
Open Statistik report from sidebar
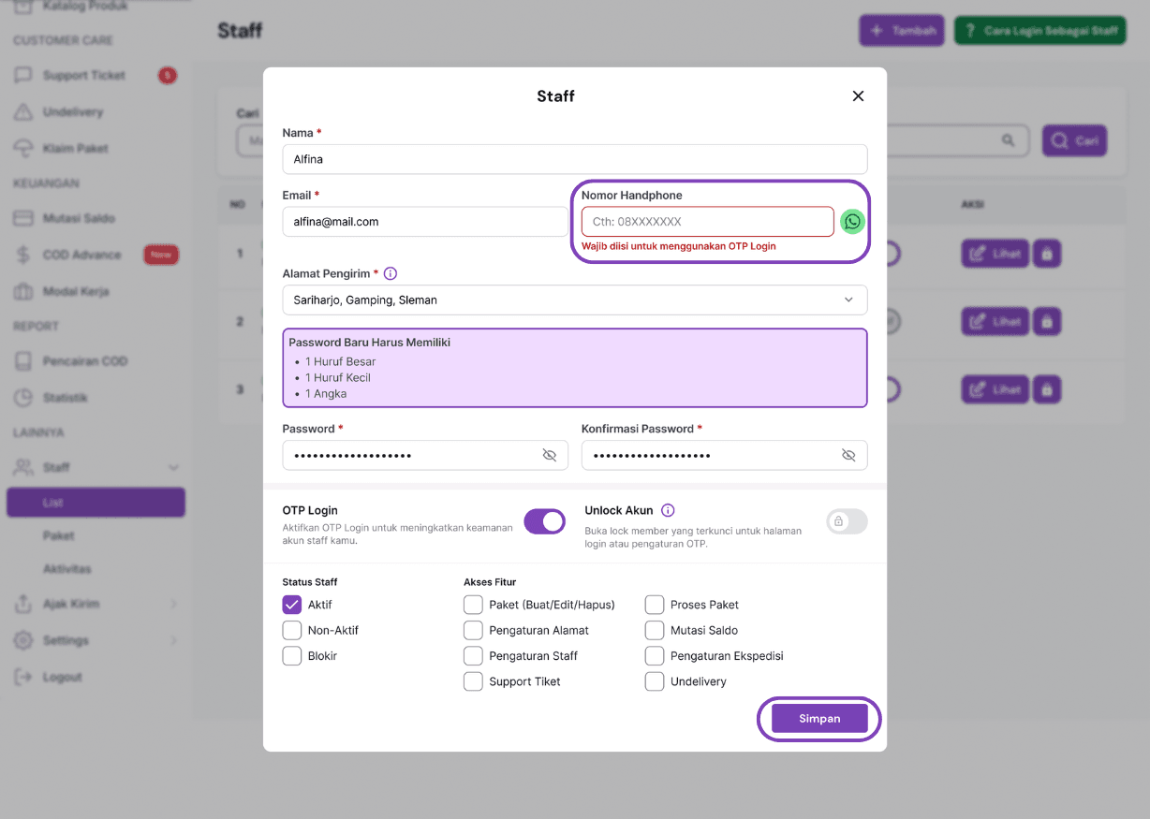[65, 398]
